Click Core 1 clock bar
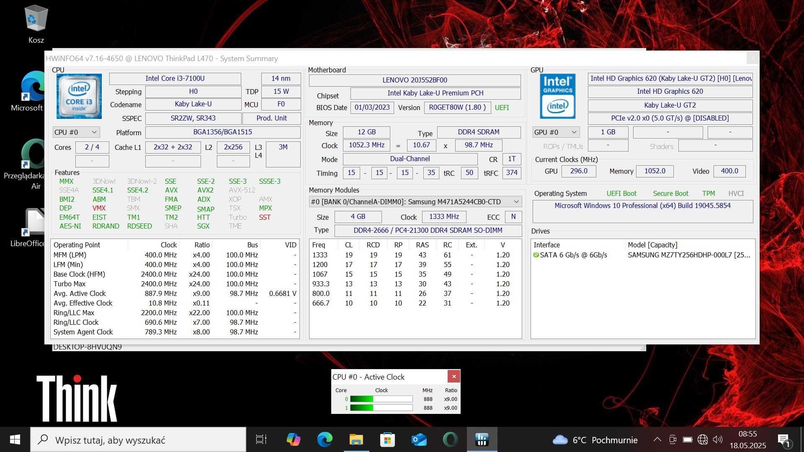The height and width of the screenshot is (452, 804). point(381,408)
